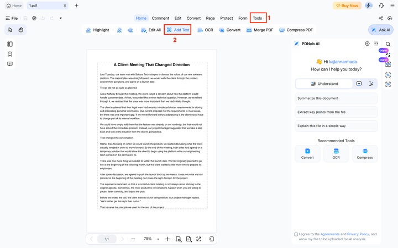Open the Privacy Policy link
This screenshot has height=248, width=398.
tap(358, 234)
